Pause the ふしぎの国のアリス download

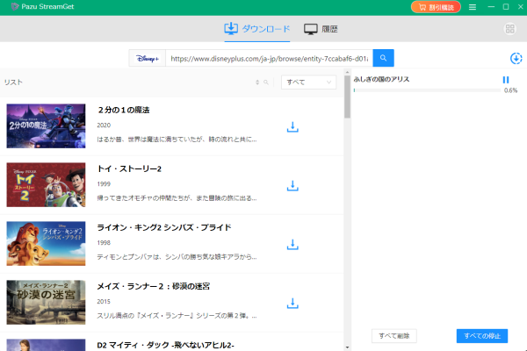(x=506, y=80)
